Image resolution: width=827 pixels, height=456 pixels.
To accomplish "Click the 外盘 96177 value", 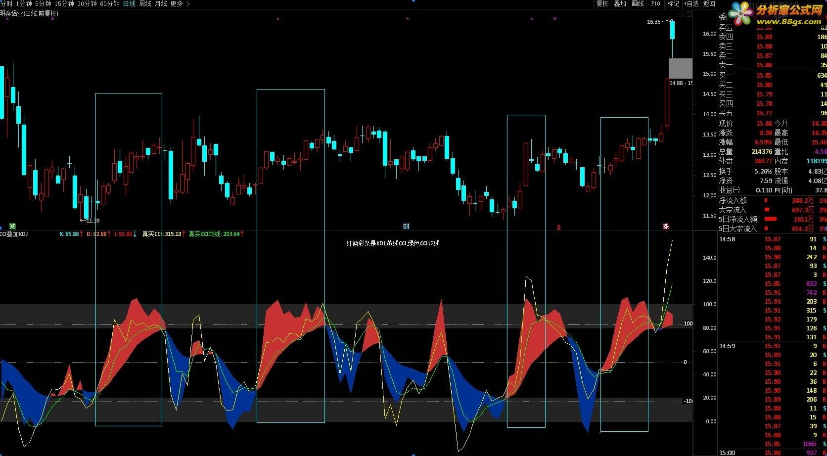I will tap(764, 161).
